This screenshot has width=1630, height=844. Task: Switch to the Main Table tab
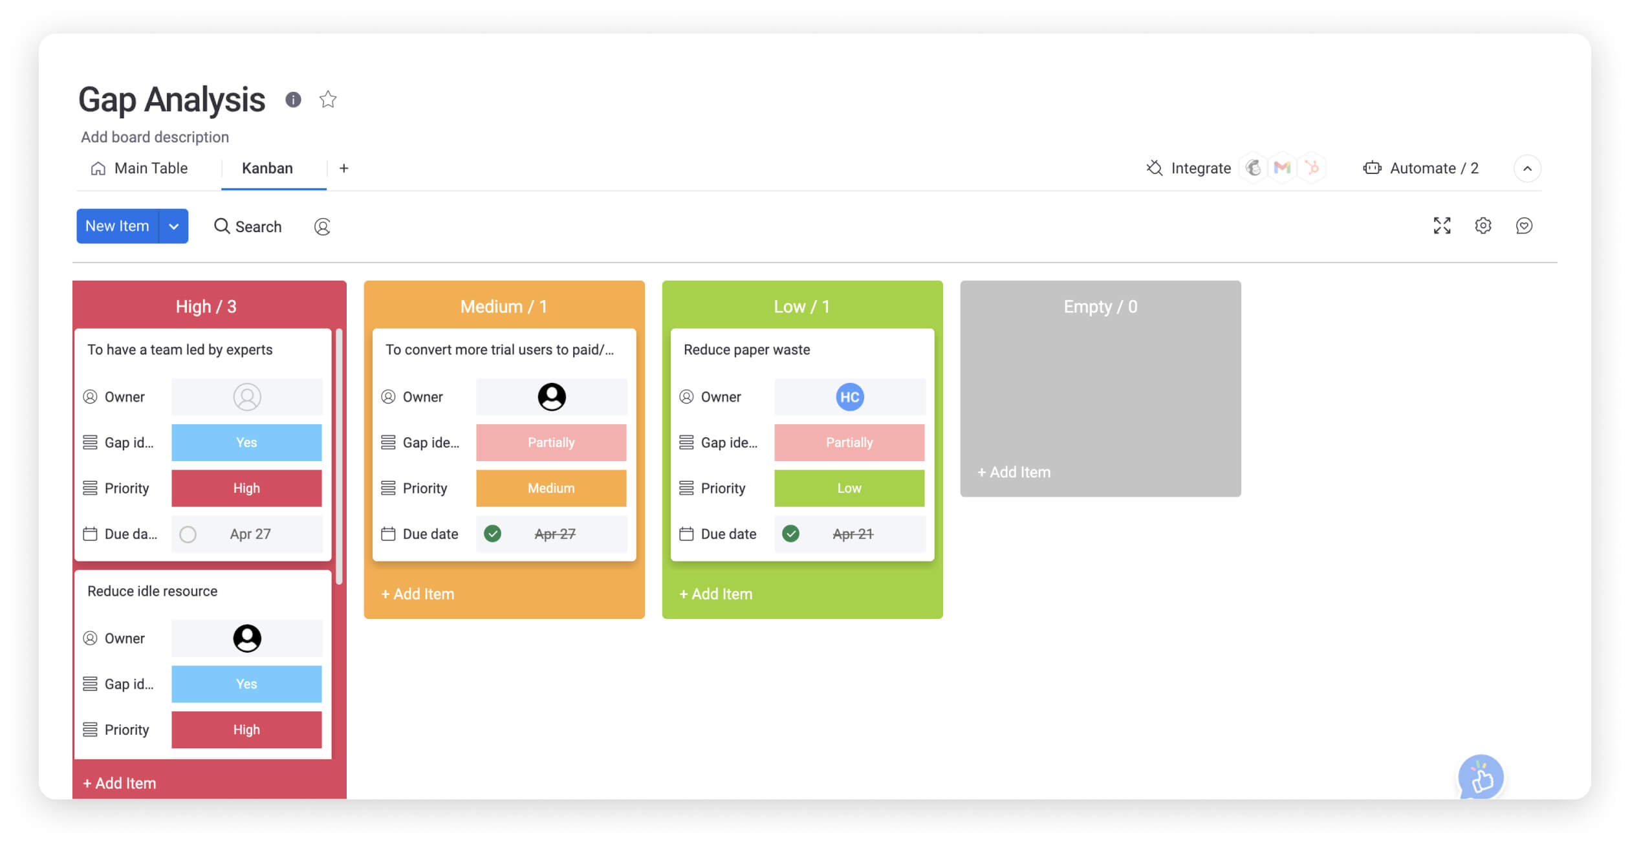[x=151, y=169]
